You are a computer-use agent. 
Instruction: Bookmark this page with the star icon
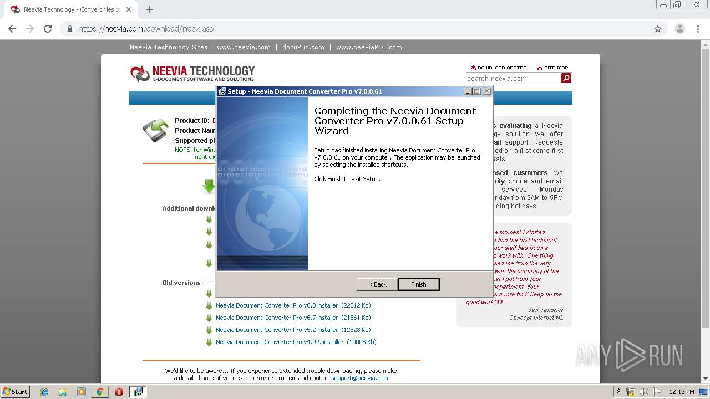(x=658, y=29)
